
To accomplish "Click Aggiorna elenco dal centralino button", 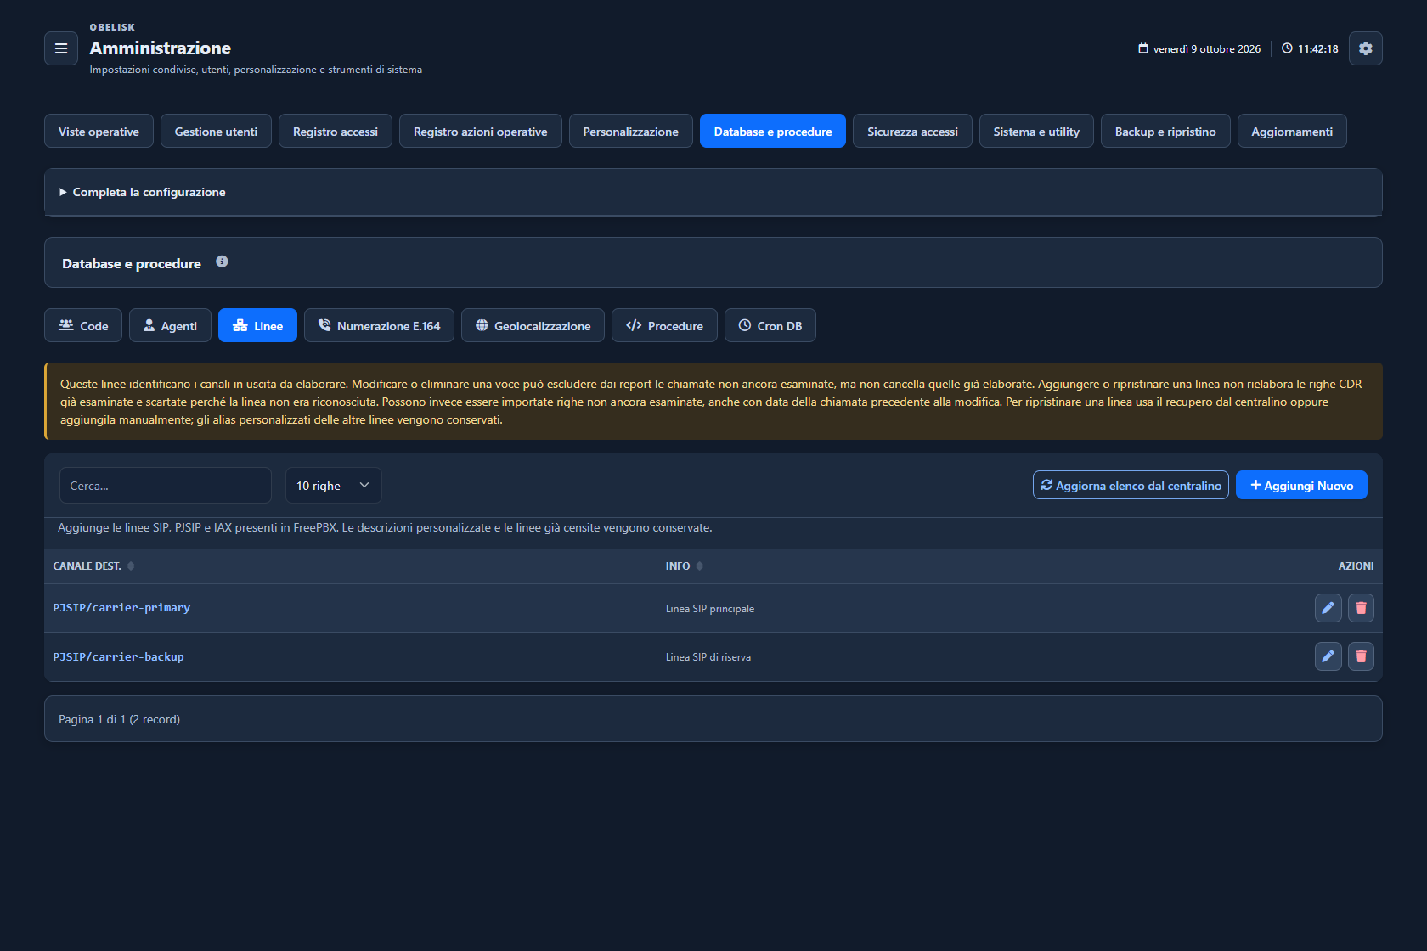I will (x=1131, y=485).
